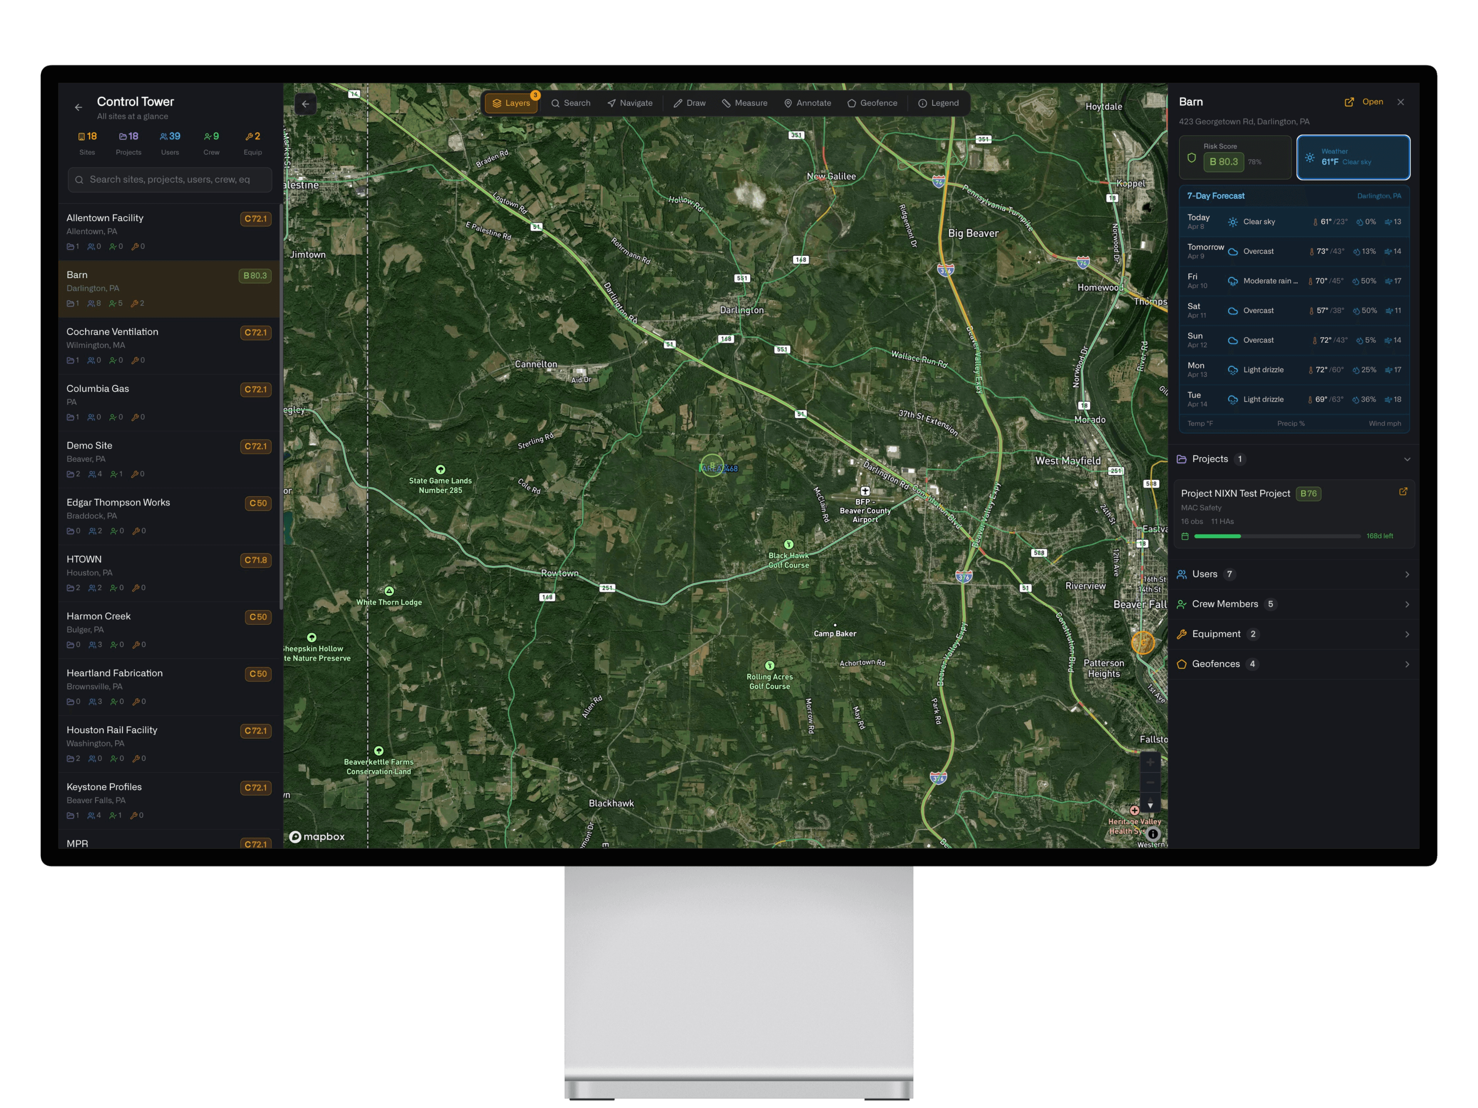Select Heartland Fabrication site

pyautogui.click(x=169, y=687)
